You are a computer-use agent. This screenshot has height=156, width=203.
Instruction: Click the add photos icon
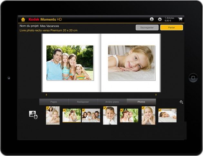click(33, 114)
